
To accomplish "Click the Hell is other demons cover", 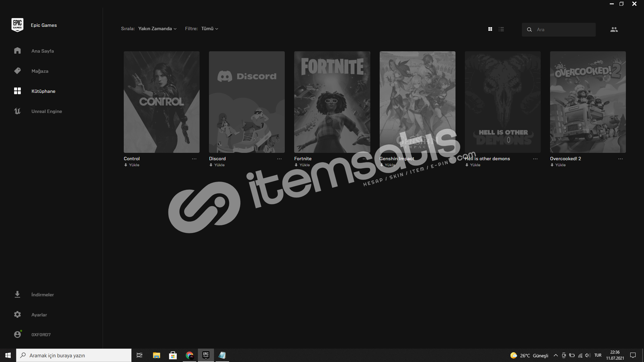I will [503, 102].
